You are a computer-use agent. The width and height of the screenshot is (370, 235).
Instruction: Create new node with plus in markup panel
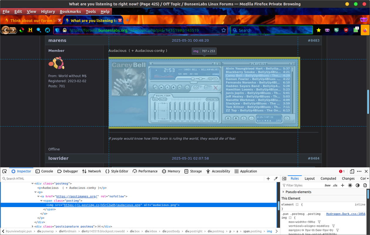[268, 179]
